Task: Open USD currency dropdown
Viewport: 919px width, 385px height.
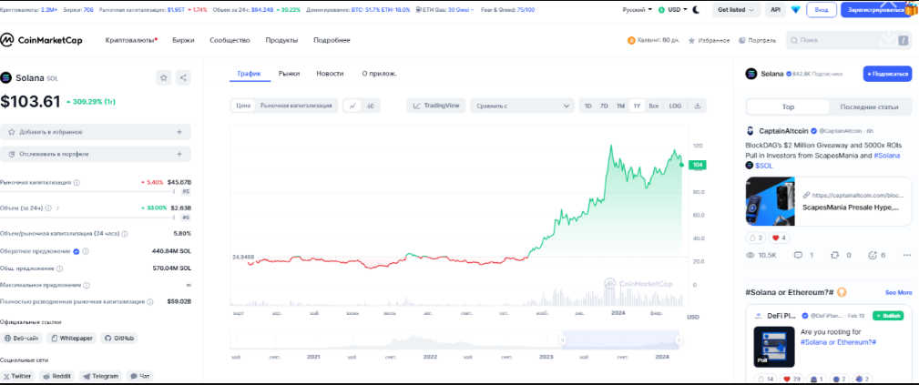Action: pos(673,10)
